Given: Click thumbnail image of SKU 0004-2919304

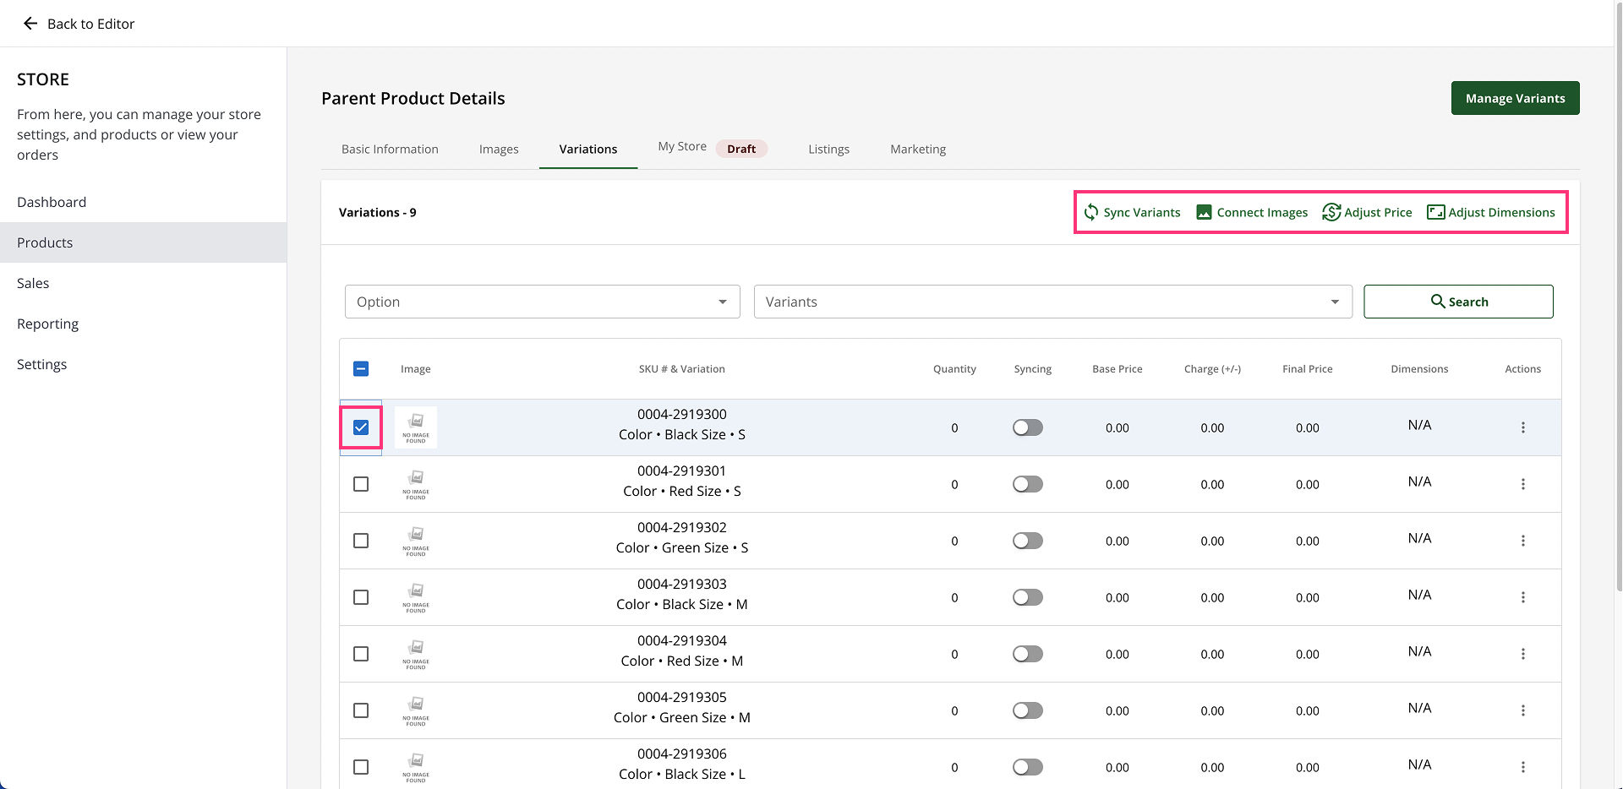Looking at the screenshot, I should click(x=416, y=654).
